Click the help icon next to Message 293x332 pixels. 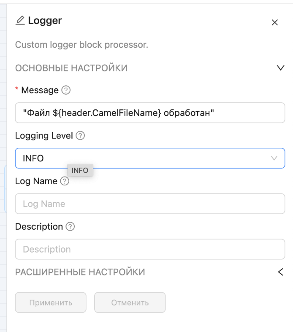tap(66, 90)
